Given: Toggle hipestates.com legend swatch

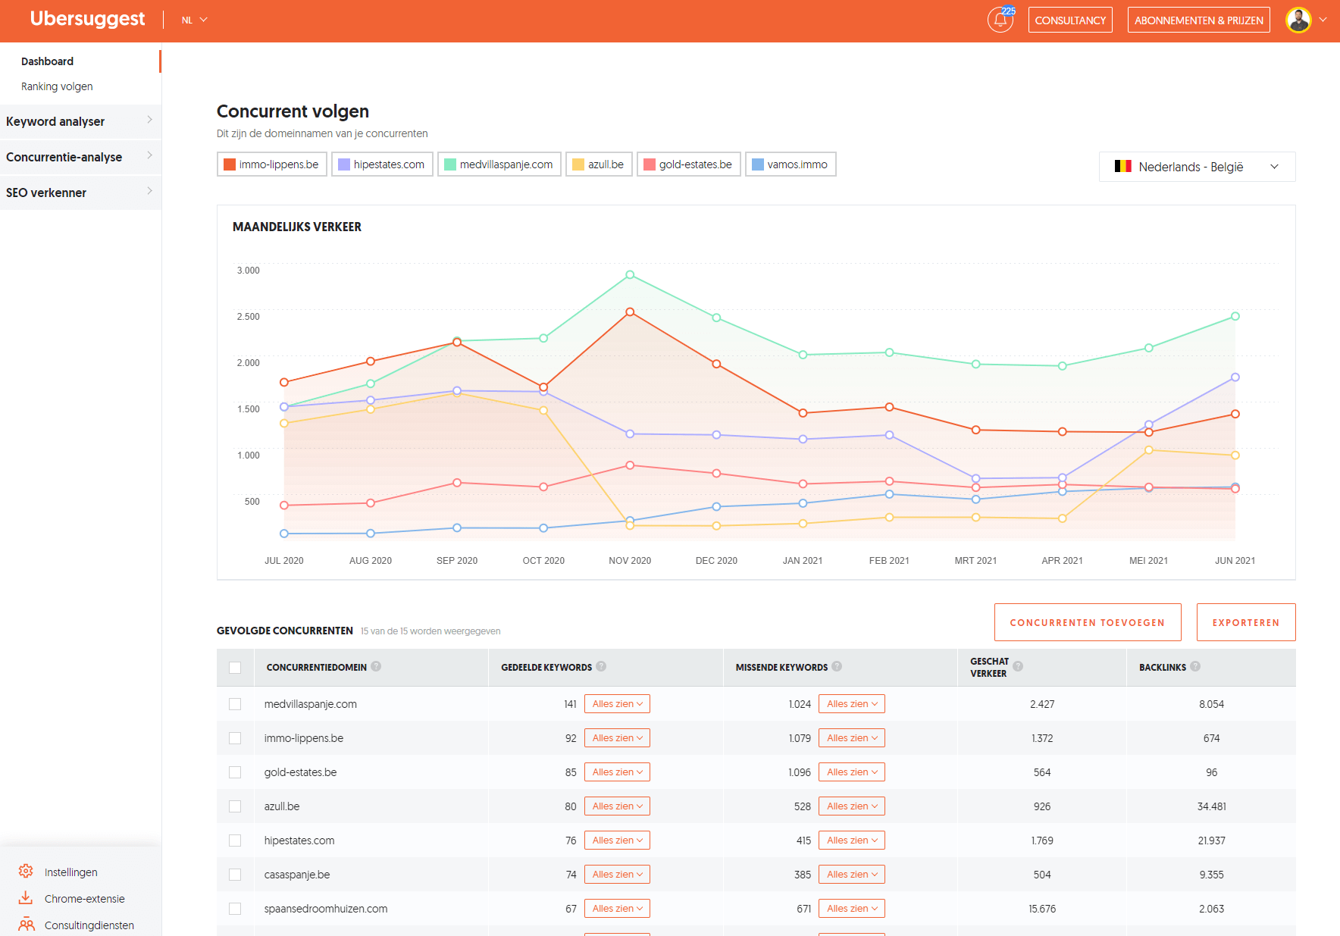Looking at the screenshot, I should tap(344, 164).
